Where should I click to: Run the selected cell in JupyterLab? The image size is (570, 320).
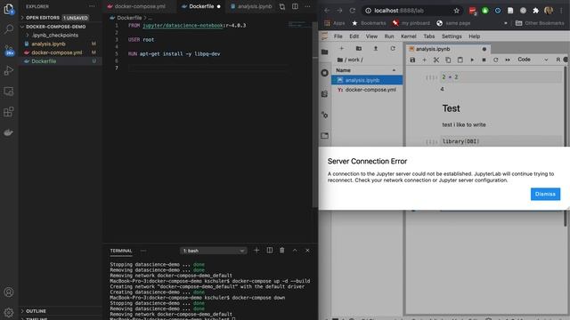[x=472, y=60]
